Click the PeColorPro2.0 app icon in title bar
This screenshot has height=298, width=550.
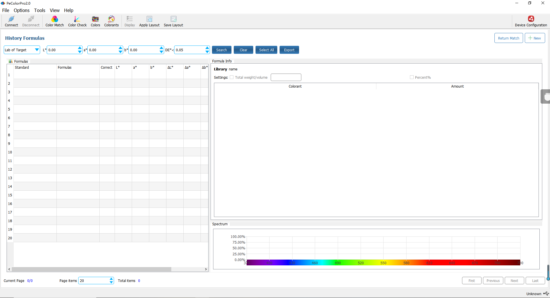coord(3,3)
